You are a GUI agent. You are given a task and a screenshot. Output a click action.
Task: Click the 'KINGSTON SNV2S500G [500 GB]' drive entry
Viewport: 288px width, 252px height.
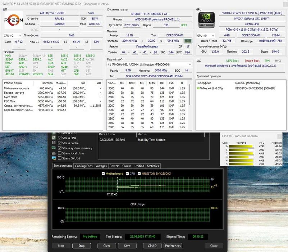click(255, 88)
